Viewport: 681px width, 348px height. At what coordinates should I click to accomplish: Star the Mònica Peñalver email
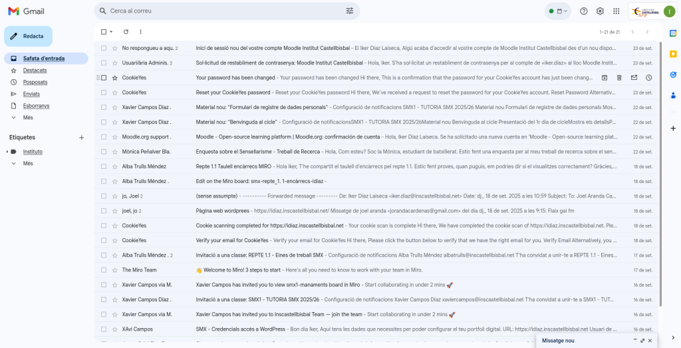(x=114, y=152)
